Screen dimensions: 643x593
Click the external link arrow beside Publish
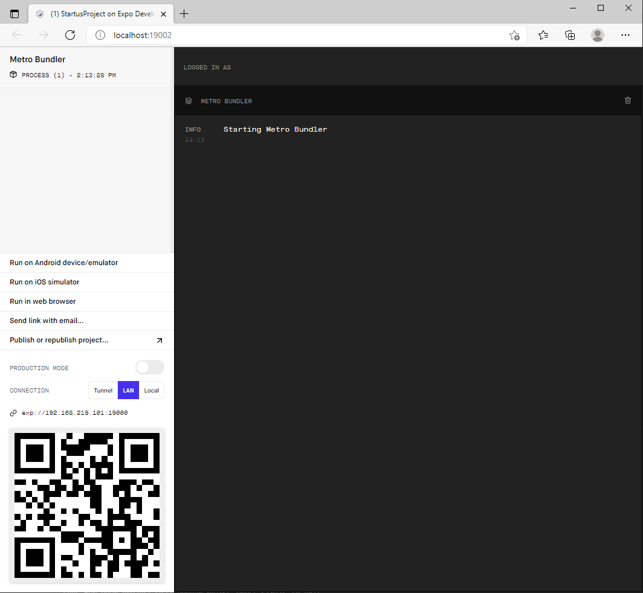click(x=160, y=341)
